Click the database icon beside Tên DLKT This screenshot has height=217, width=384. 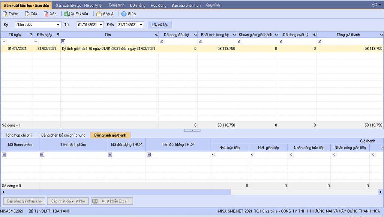(x=31, y=211)
